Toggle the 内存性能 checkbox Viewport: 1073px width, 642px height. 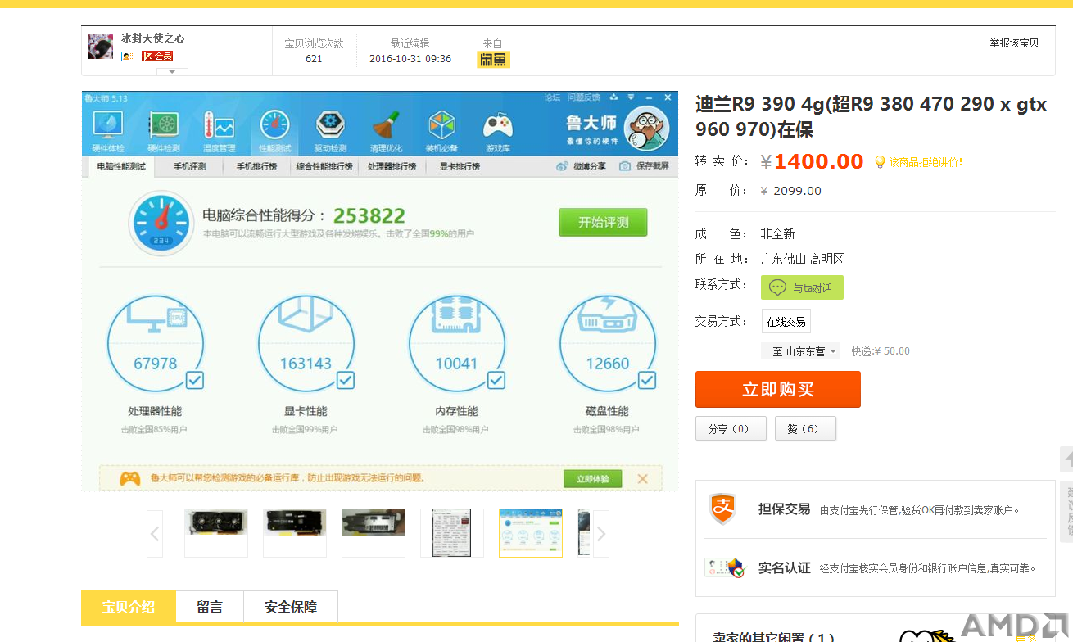(496, 380)
